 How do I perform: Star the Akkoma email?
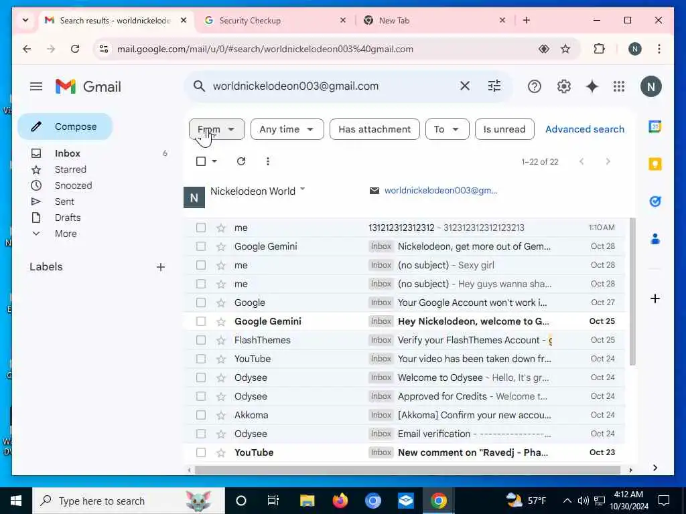(221, 415)
